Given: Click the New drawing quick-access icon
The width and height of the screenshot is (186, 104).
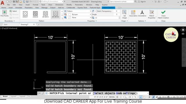Looking at the screenshot, I should point(8,1).
